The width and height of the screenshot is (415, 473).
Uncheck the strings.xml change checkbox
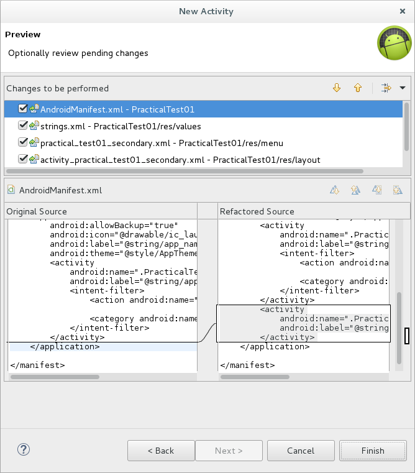[22, 126]
